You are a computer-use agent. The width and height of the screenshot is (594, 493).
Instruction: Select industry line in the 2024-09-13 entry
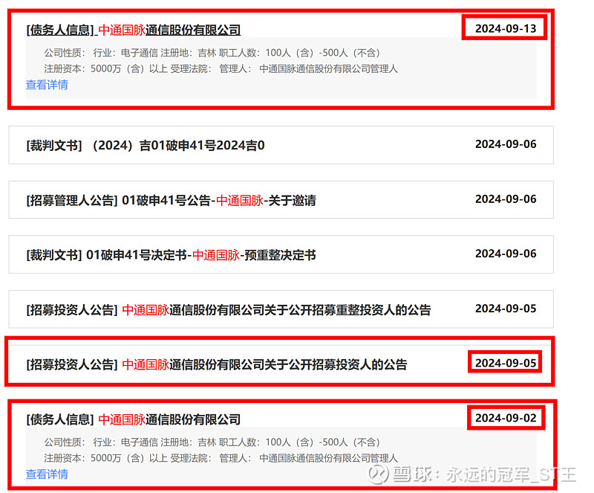(x=212, y=53)
